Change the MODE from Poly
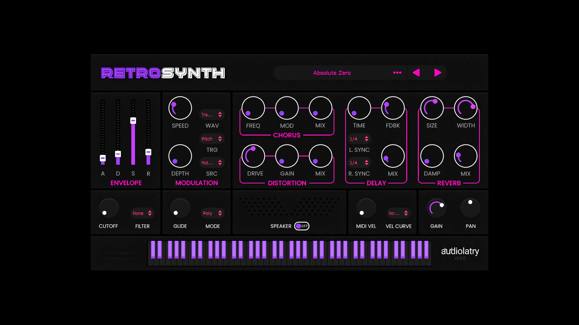Image resolution: width=579 pixels, height=325 pixels. click(213, 213)
